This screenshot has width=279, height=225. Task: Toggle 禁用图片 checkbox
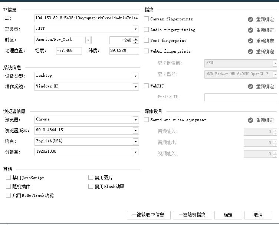pyautogui.click(x=91, y=178)
